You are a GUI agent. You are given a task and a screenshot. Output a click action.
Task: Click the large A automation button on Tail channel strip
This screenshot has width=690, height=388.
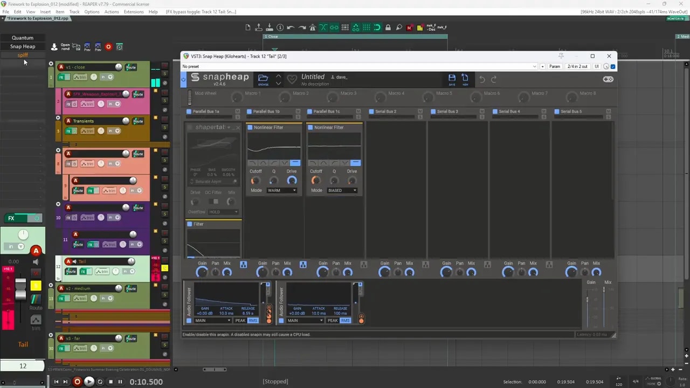point(36,251)
